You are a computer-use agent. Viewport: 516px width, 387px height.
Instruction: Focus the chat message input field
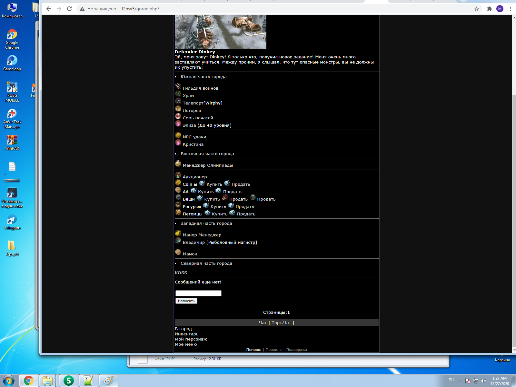coord(198,293)
